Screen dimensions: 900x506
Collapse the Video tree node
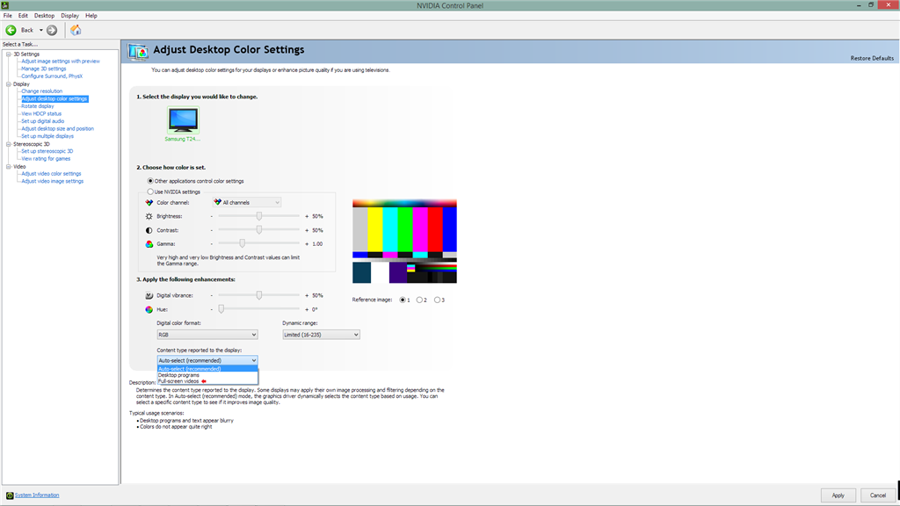(x=9, y=166)
